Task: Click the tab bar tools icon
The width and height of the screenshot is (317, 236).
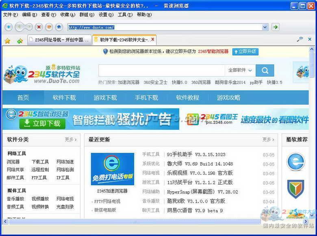Action: click(300, 39)
